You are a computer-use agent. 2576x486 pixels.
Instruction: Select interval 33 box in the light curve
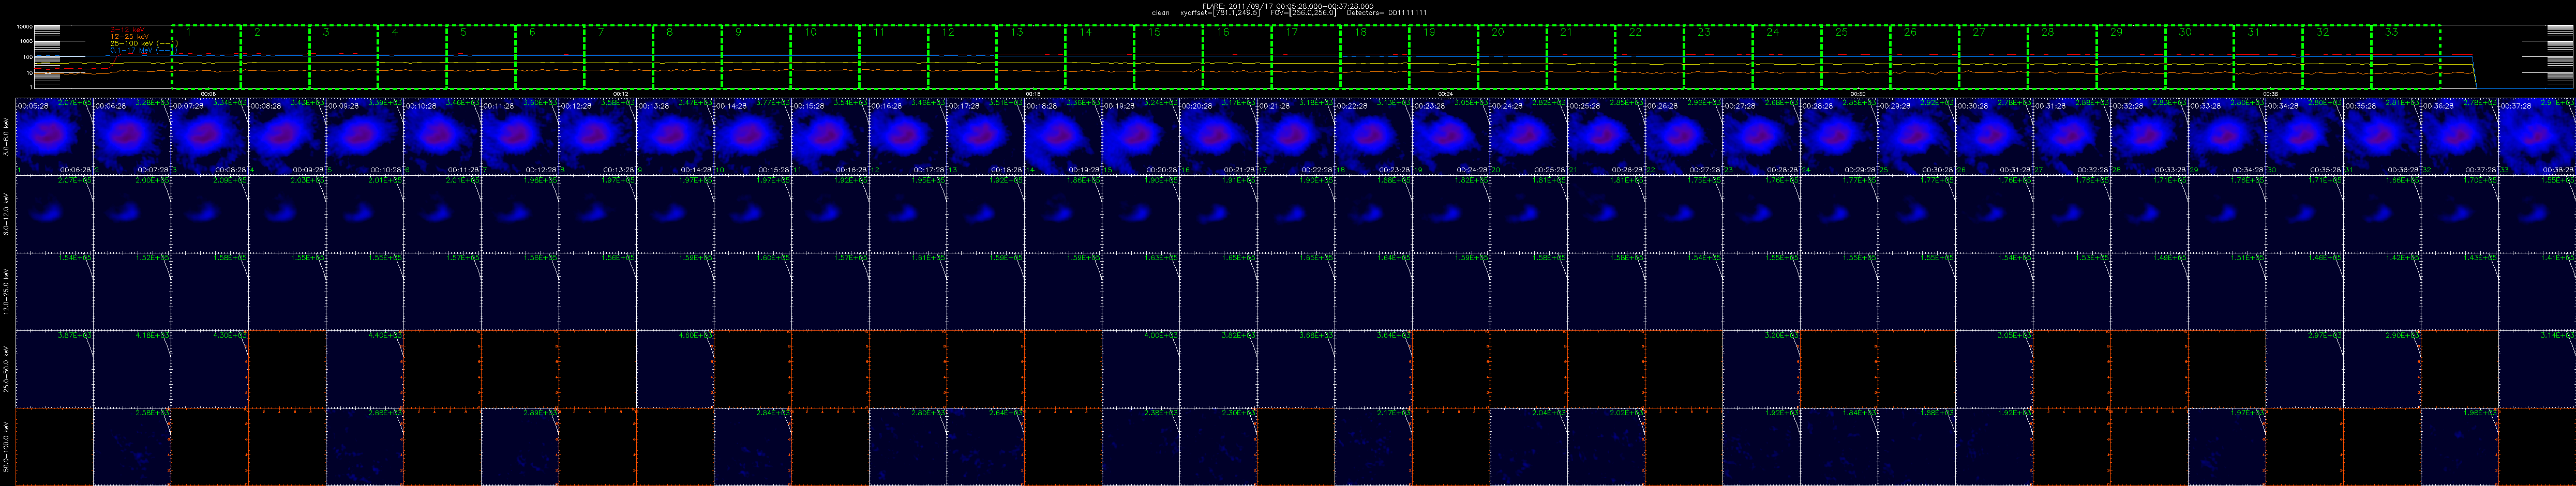coord(2406,57)
